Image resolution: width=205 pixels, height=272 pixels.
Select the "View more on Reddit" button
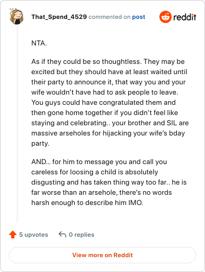(x=102, y=255)
